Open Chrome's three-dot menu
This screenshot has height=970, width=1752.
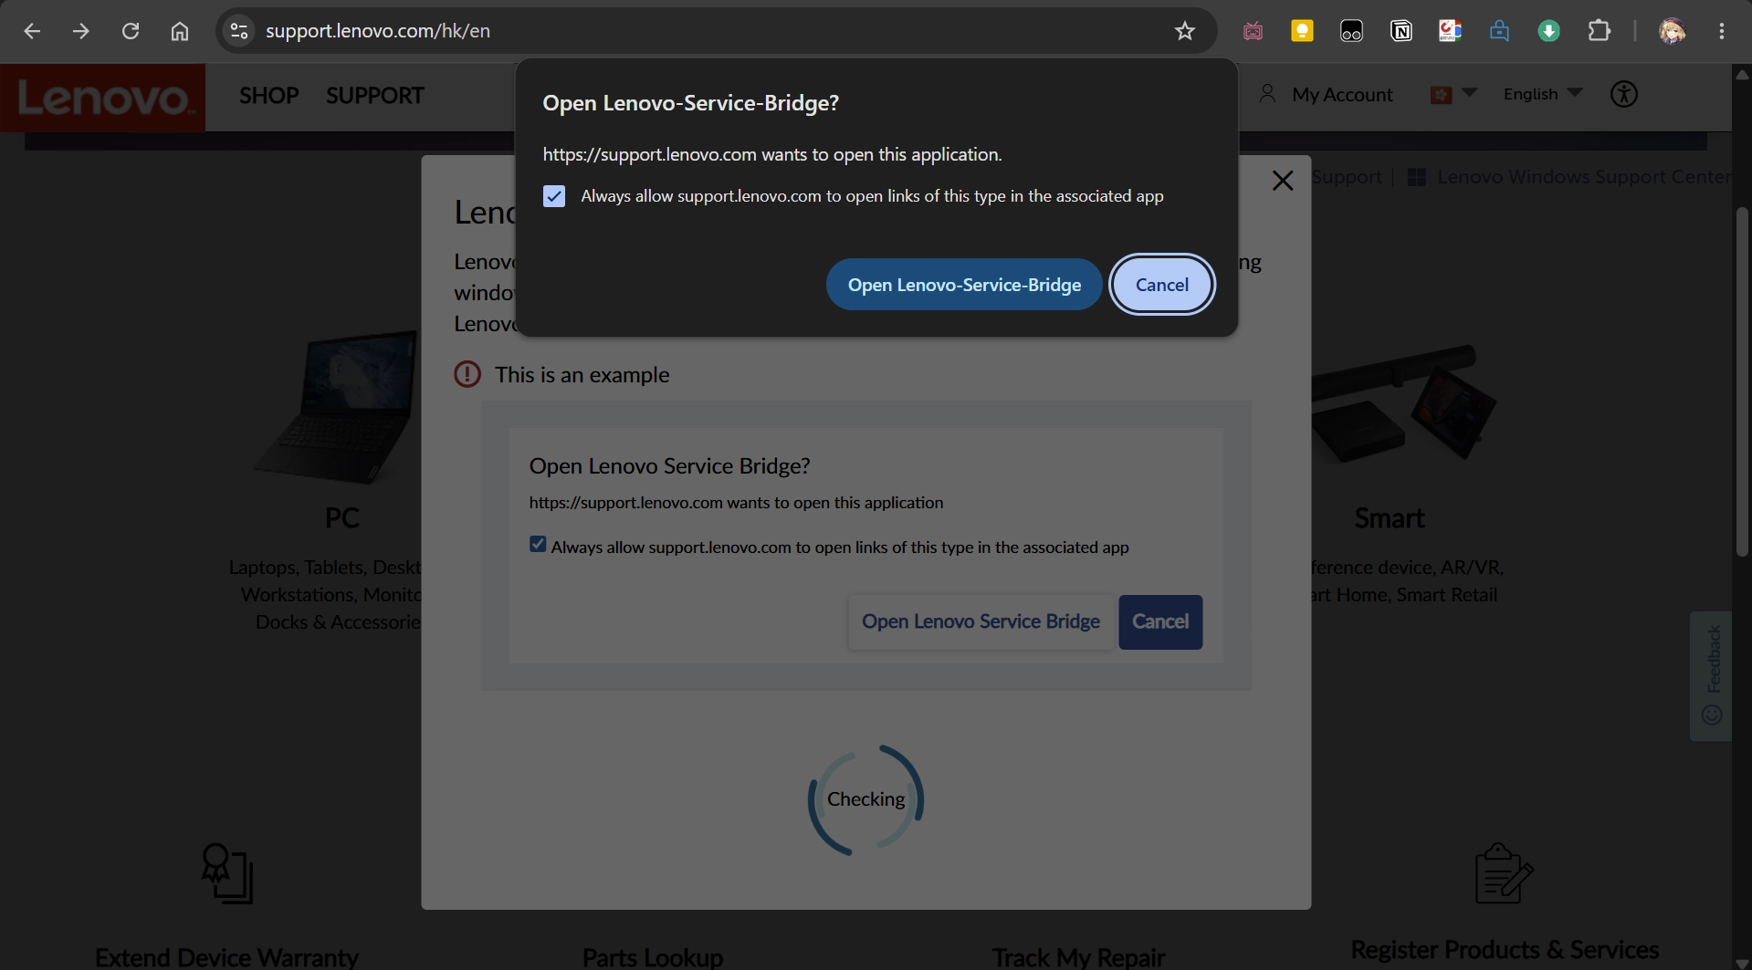1722,31
